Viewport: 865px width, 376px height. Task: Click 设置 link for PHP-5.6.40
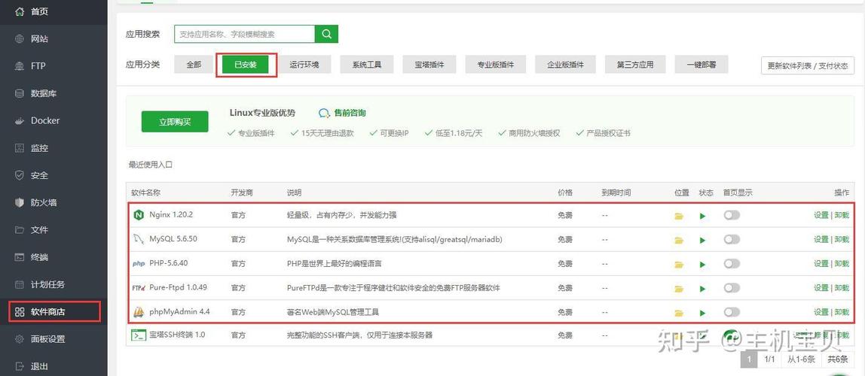click(x=821, y=264)
